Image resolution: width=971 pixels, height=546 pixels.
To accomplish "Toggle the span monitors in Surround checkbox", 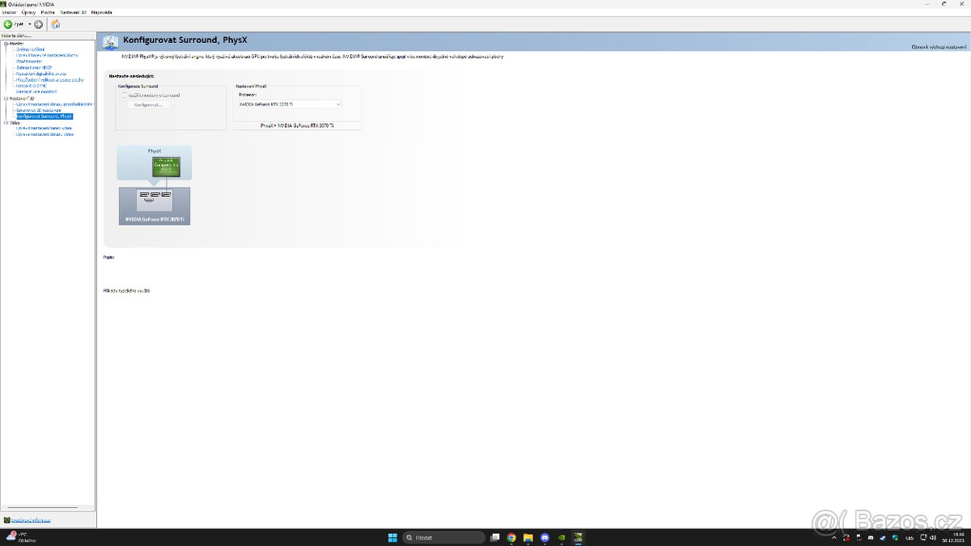I will [125, 95].
